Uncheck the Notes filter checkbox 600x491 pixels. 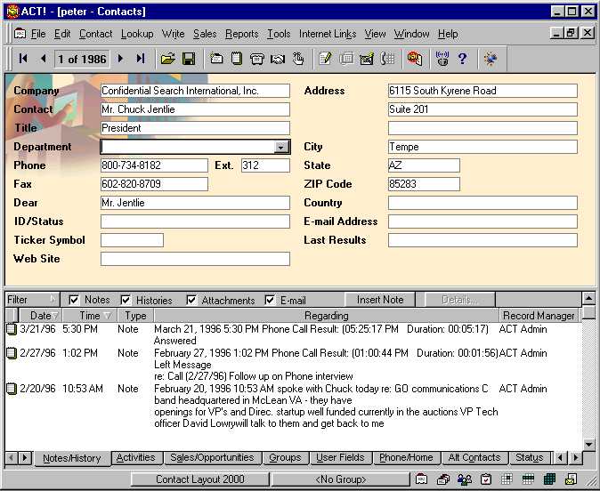[x=74, y=300]
